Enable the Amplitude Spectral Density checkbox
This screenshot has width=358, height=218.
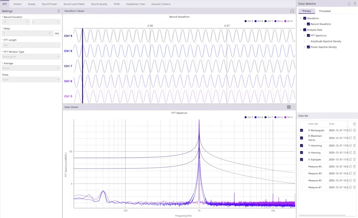(x=308, y=41)
